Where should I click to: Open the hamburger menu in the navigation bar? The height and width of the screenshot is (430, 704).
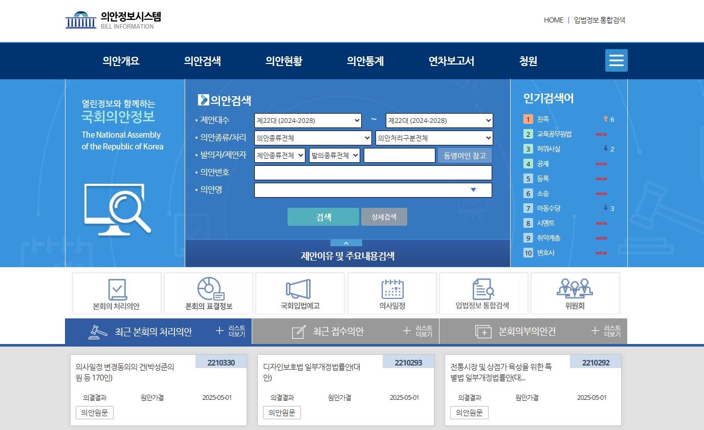click(x=616, y=60)
